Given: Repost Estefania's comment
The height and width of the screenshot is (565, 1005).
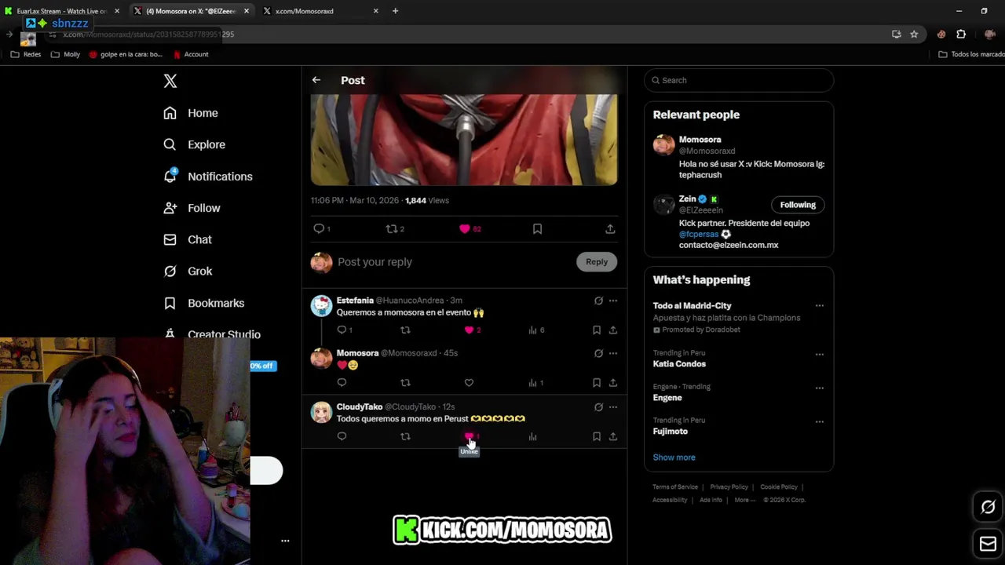Looking at the screenshot, I should pos(405,330).
